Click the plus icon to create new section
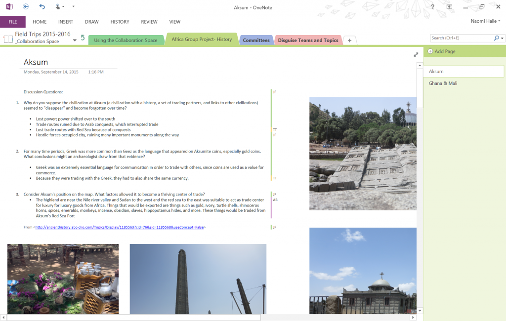The width and height of the screenshot is (506, 321). tap(349, 40)
